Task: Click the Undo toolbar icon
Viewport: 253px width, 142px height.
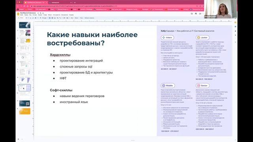Action: 30,18
